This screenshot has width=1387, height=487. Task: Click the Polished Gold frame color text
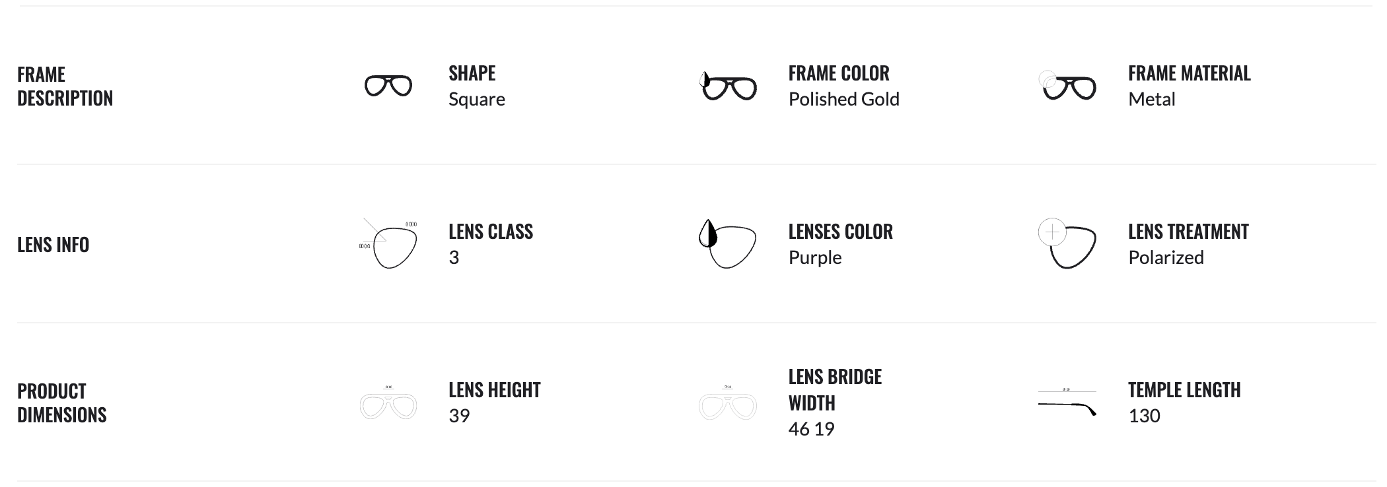click(843, 100)
